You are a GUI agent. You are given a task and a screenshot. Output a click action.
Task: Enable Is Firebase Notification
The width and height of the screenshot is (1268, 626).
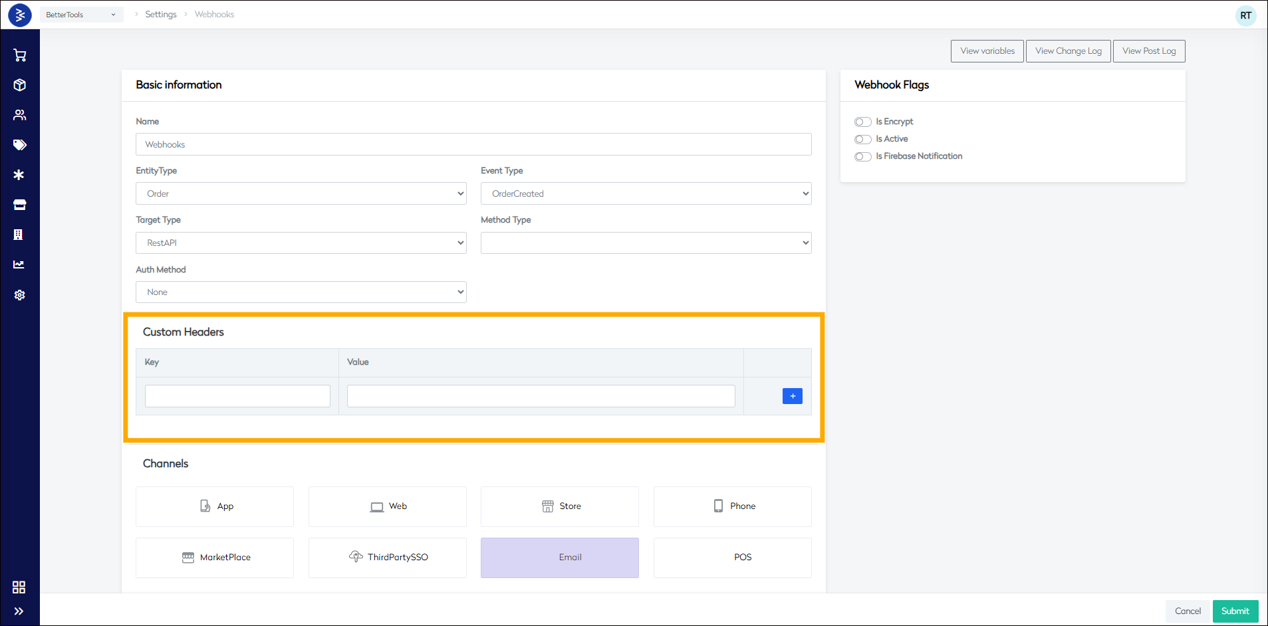(862, 156)
